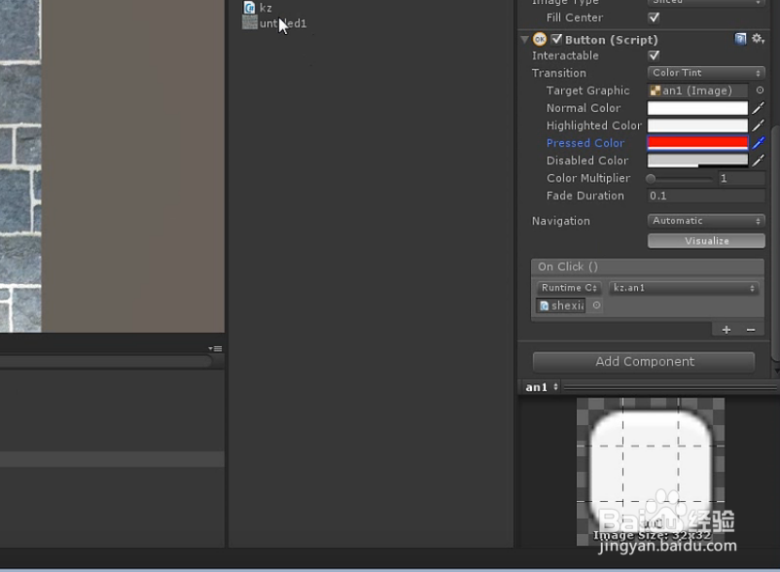Open the kz.an1 function dropdown
The height and width of the screenshot is (572, 780).
pyautogui.click(x=684, y=288)
